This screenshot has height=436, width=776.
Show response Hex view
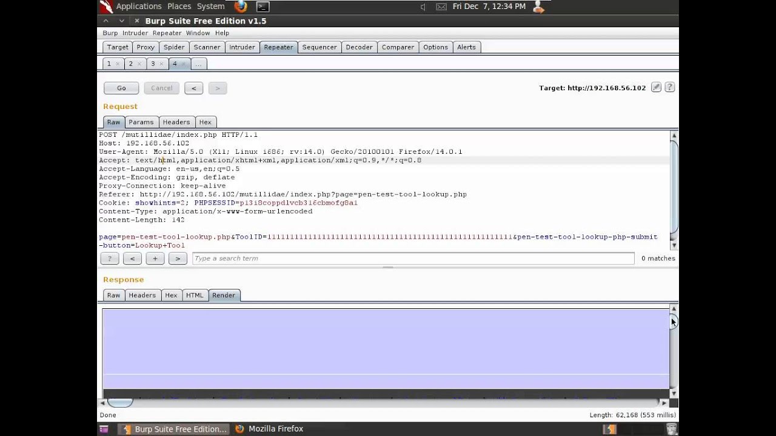(171, 296)
